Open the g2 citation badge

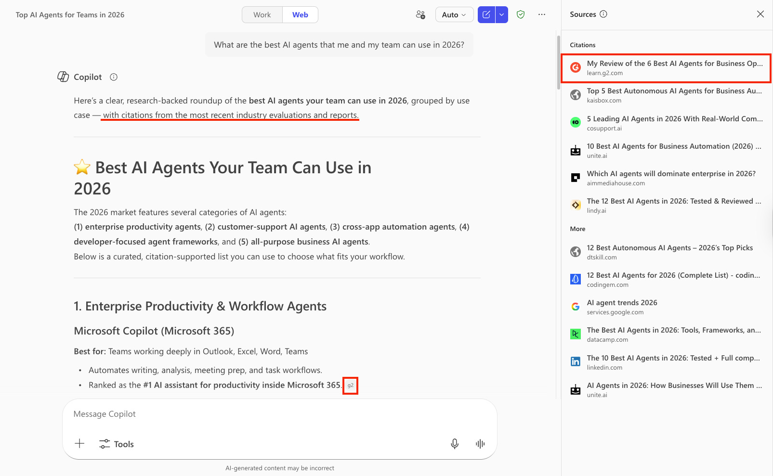351,386
